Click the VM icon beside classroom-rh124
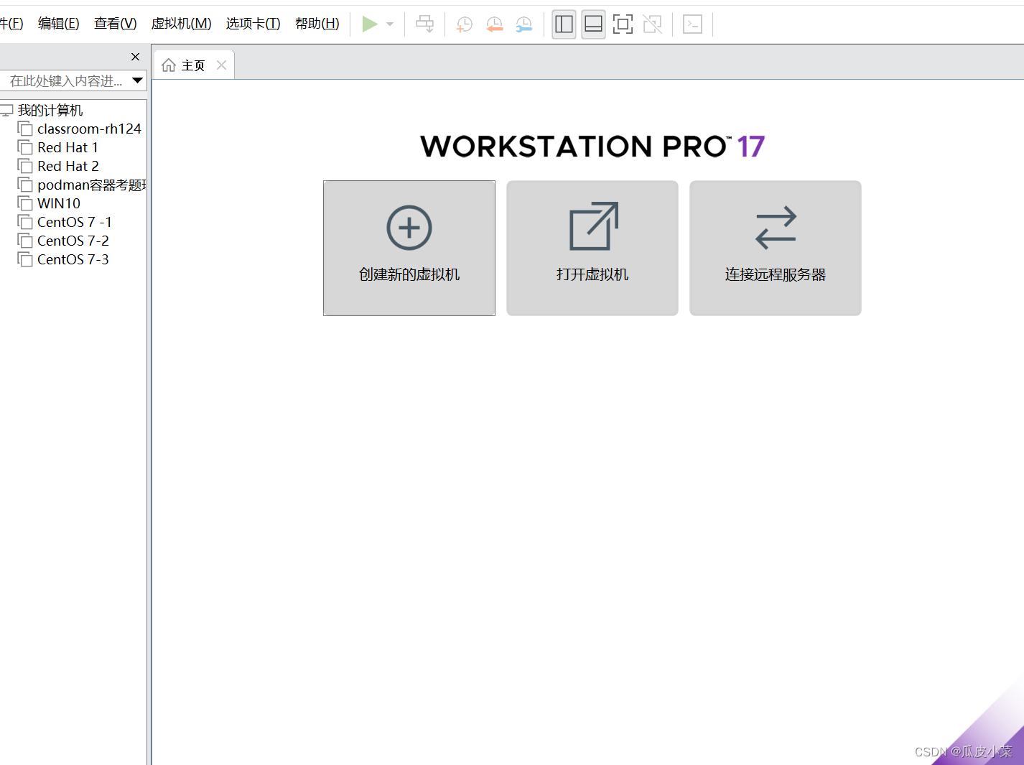This screenshot has height=765, width=1024. (25, 129)
